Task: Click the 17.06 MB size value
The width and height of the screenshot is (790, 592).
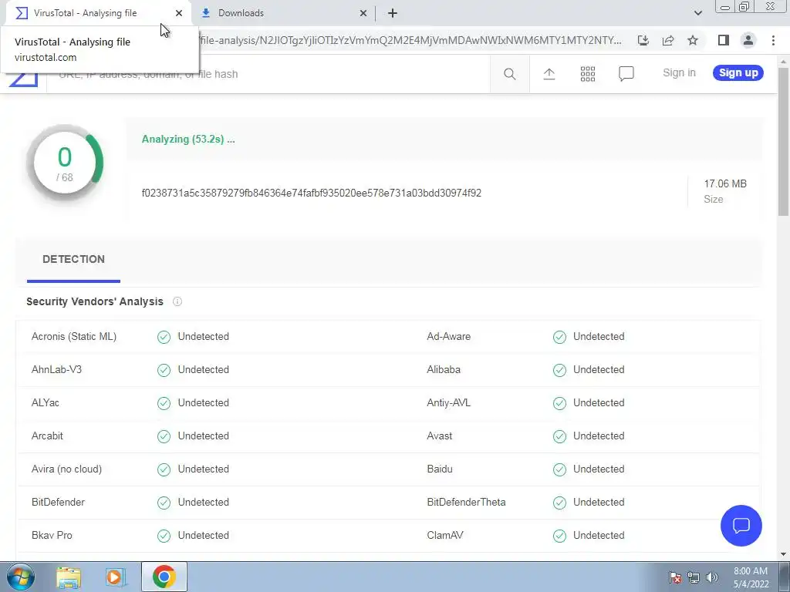Action: coord(725,183)
